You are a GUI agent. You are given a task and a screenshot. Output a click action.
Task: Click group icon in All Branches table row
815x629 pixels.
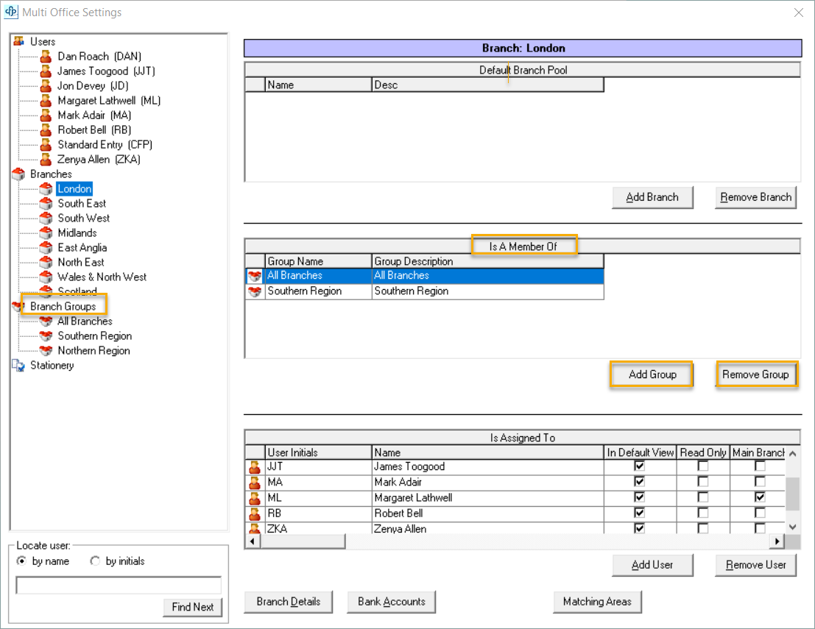point(255,276)
